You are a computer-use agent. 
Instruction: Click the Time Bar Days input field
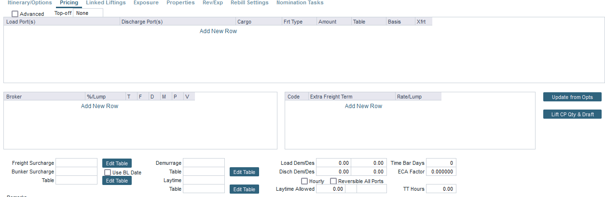tap(441, 163)
